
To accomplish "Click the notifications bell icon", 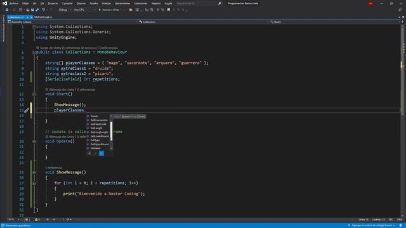I will pyautogui.click(x=400, y=225).
